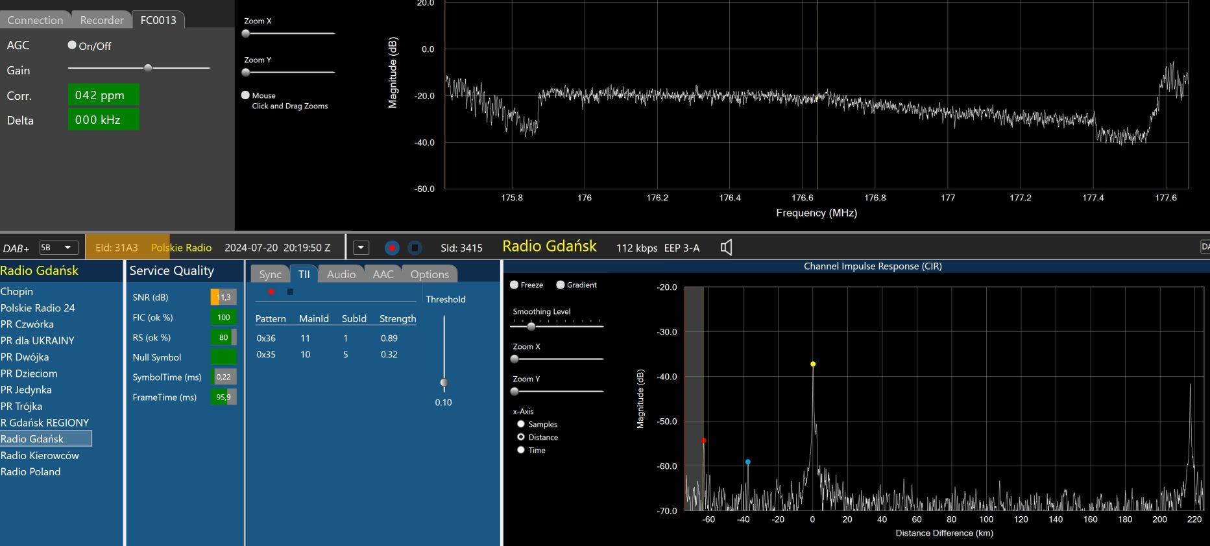1210x546 pixels.
Task: Open the 5B channel dropdown
Action: (58, 248)
